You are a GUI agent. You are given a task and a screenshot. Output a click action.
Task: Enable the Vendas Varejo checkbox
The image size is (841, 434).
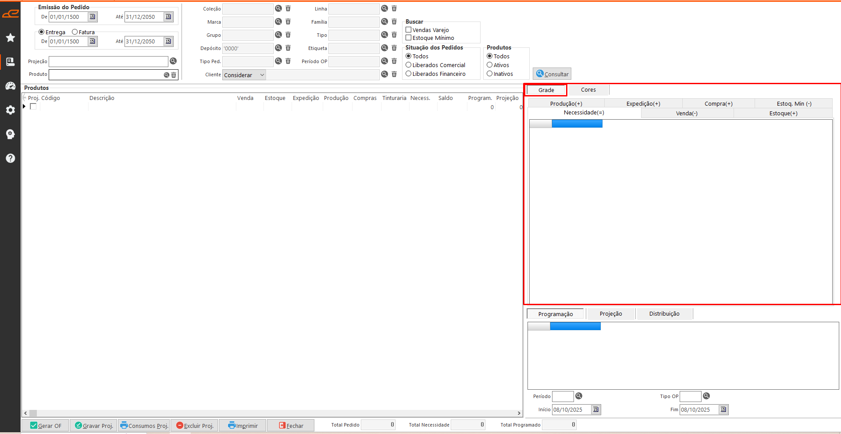(x=409, y=30)
